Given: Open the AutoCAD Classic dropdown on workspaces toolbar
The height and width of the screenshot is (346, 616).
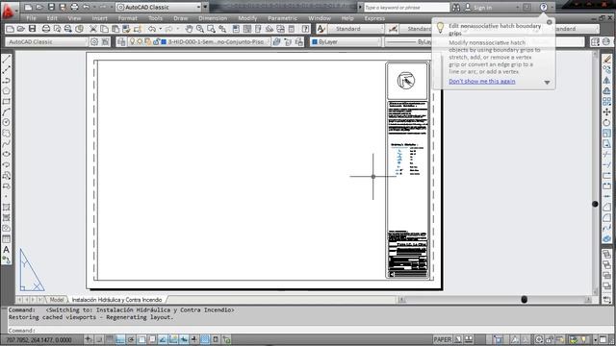Looking at the screenshot, I should click(46, 41).
